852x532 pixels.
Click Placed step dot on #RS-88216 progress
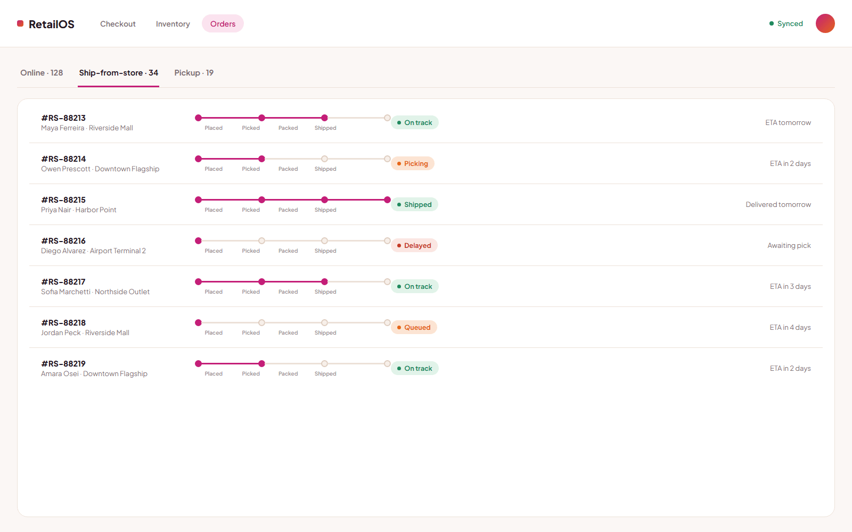click(198, 240)
